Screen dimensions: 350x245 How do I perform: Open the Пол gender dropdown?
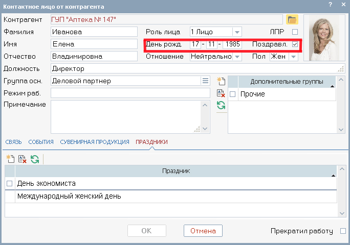293,57
